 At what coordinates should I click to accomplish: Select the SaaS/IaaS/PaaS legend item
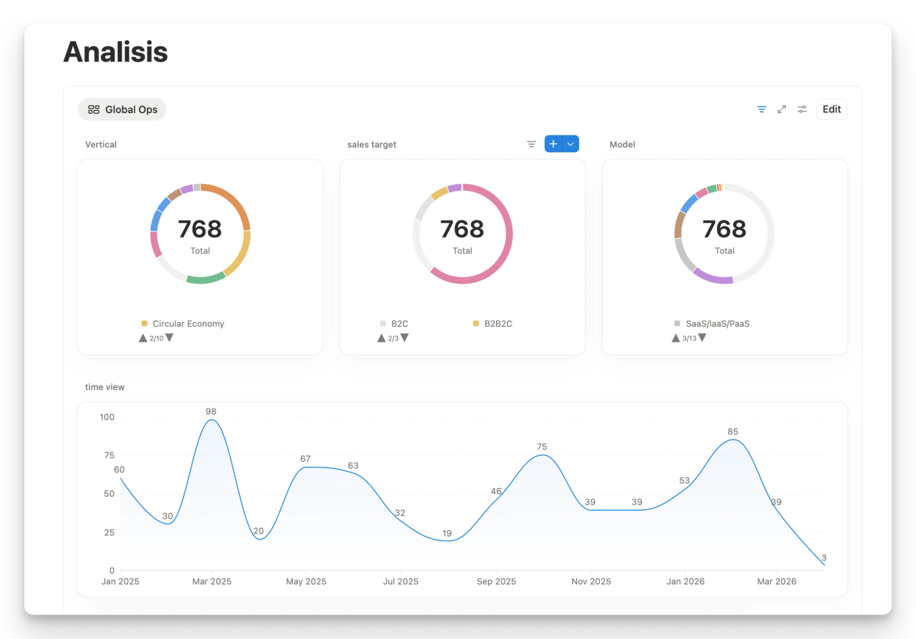pos(712,324)
